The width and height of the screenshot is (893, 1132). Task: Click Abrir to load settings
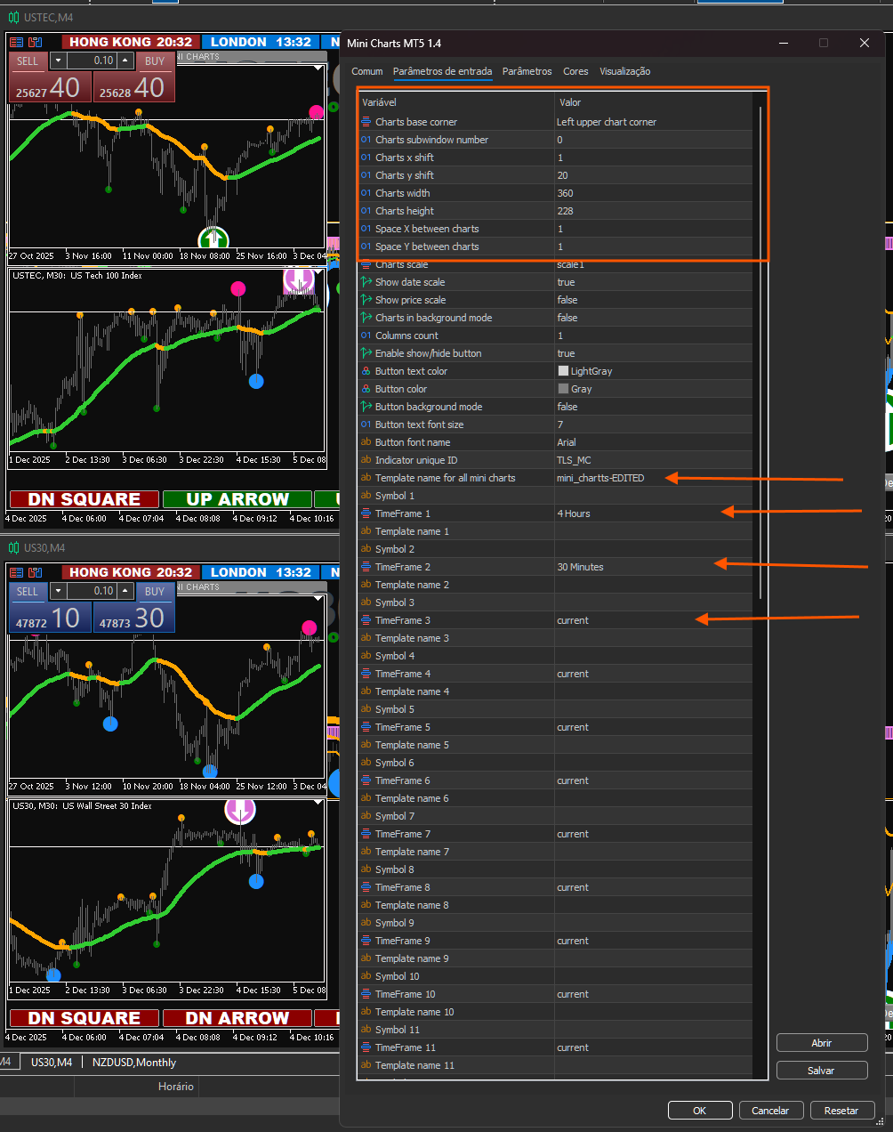(x=822, y=1042)
